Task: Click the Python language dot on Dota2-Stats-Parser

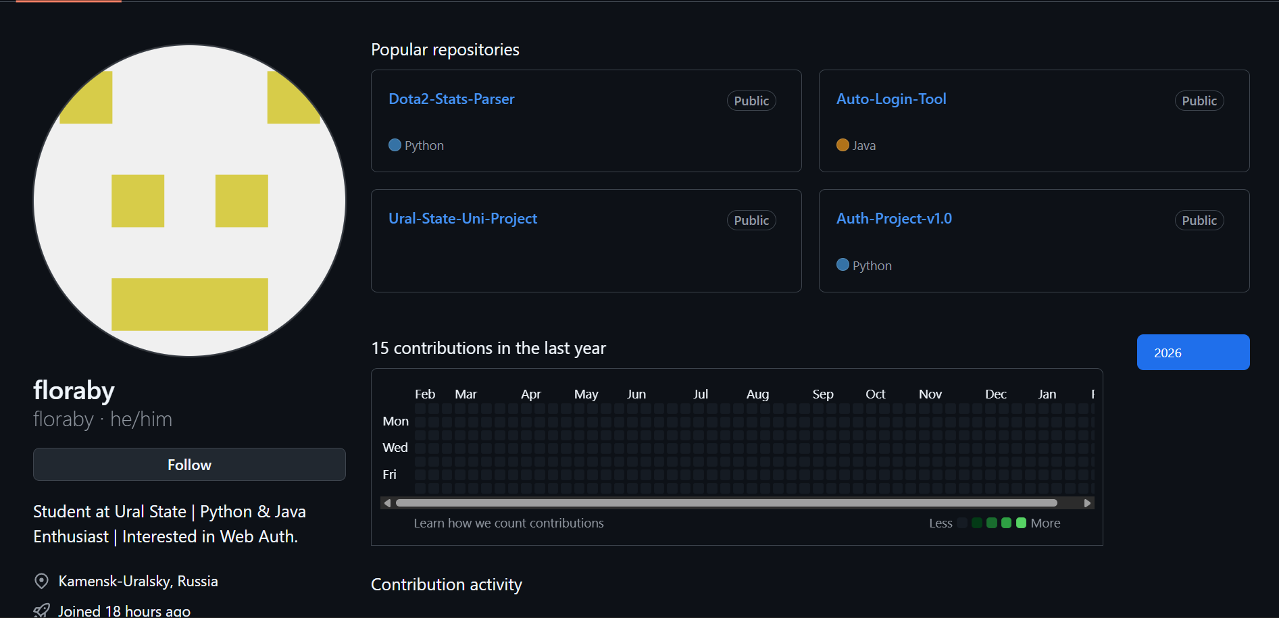Action: (x=395, y=145)
